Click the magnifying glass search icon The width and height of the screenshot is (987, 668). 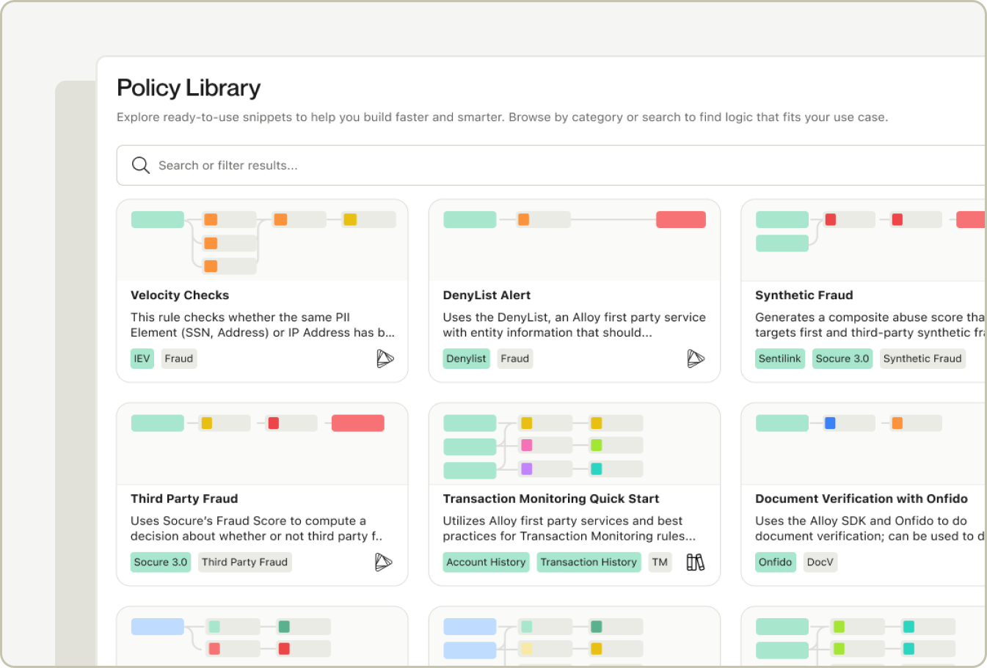(x=140, y=165)
